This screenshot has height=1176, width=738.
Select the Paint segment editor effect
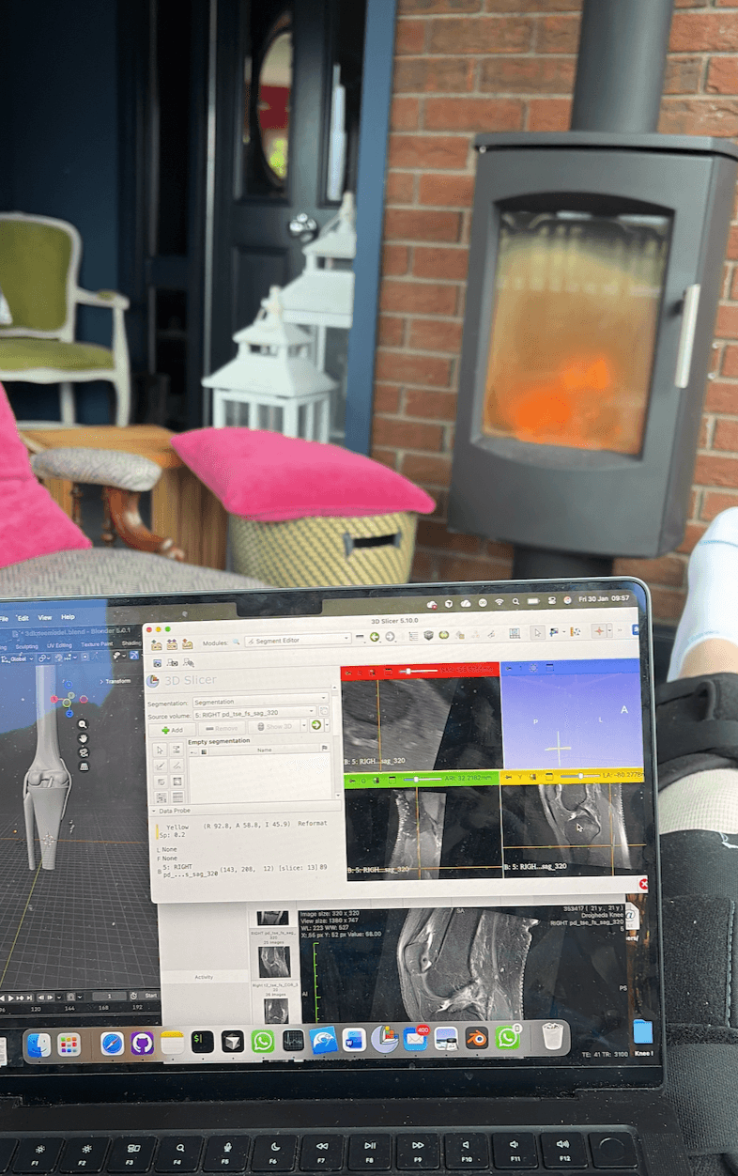point(160,766)
